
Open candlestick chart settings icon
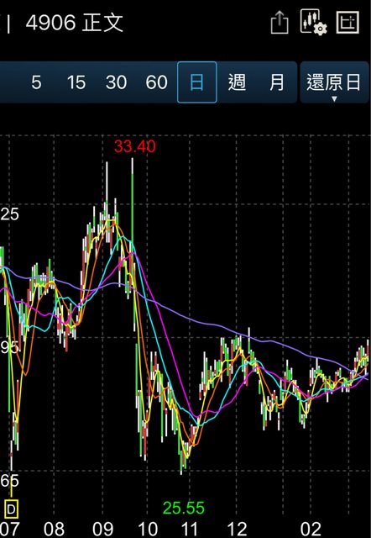(313, 23)
